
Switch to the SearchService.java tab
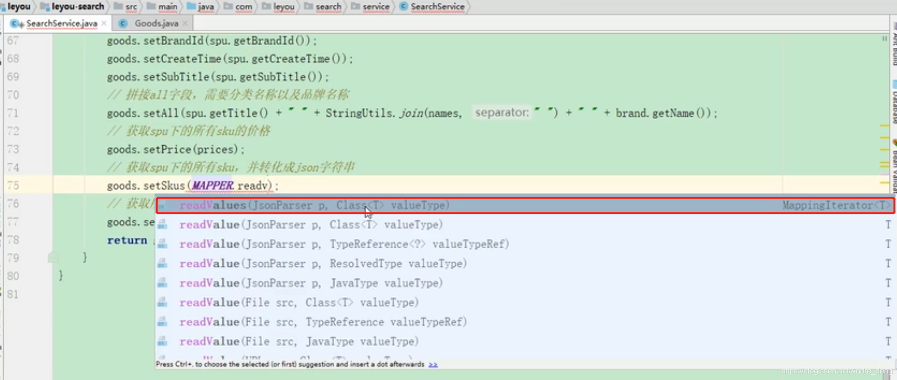(x=61, y=23)
